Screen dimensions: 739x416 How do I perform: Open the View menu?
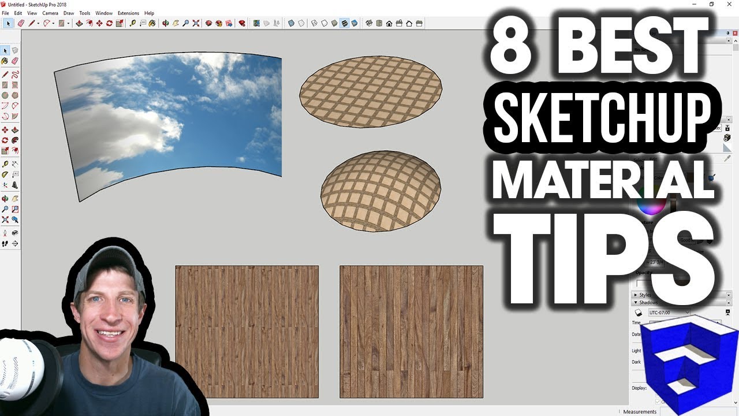point(32,13)
